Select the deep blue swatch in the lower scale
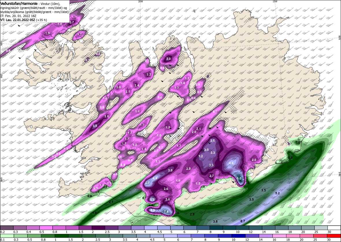Viewport: 341px width, 242px height. 238,236
